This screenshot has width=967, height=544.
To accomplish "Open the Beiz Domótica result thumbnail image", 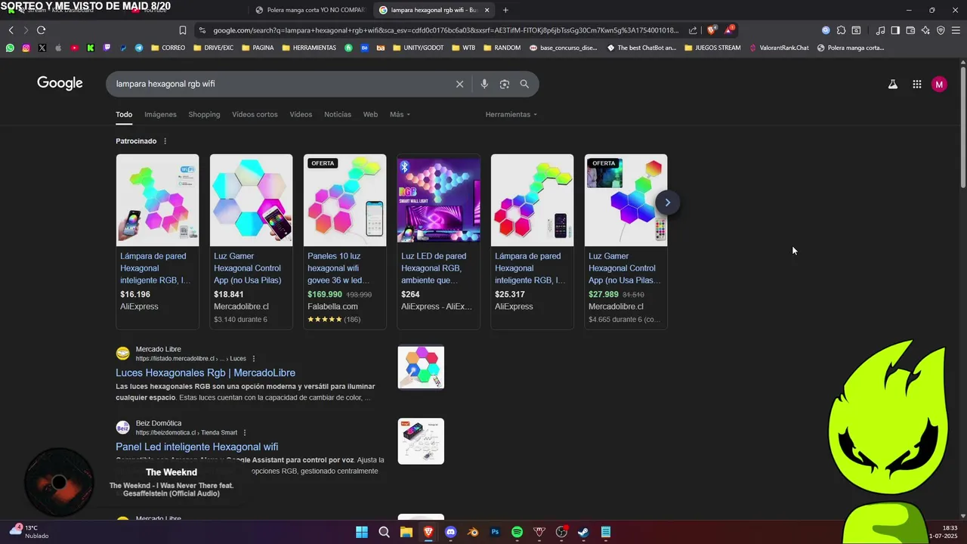I will click(421, 441).
